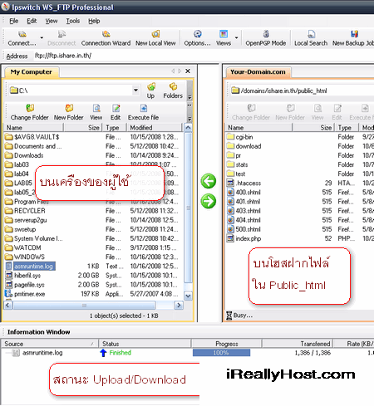Click the green upload right arrow

[209, 201]
